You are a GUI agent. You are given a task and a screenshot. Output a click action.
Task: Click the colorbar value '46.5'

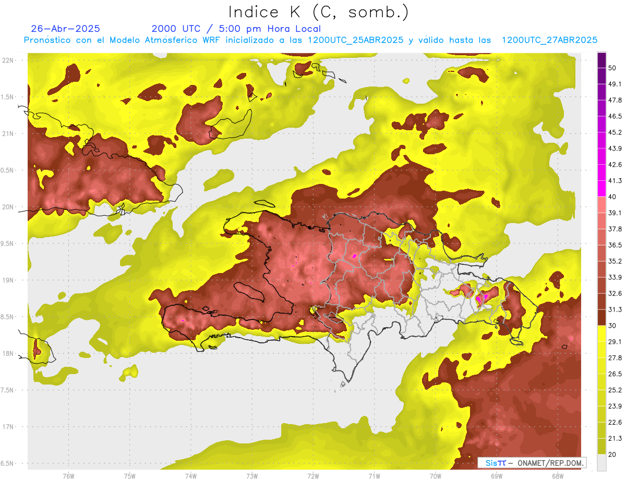click(615, 116)
